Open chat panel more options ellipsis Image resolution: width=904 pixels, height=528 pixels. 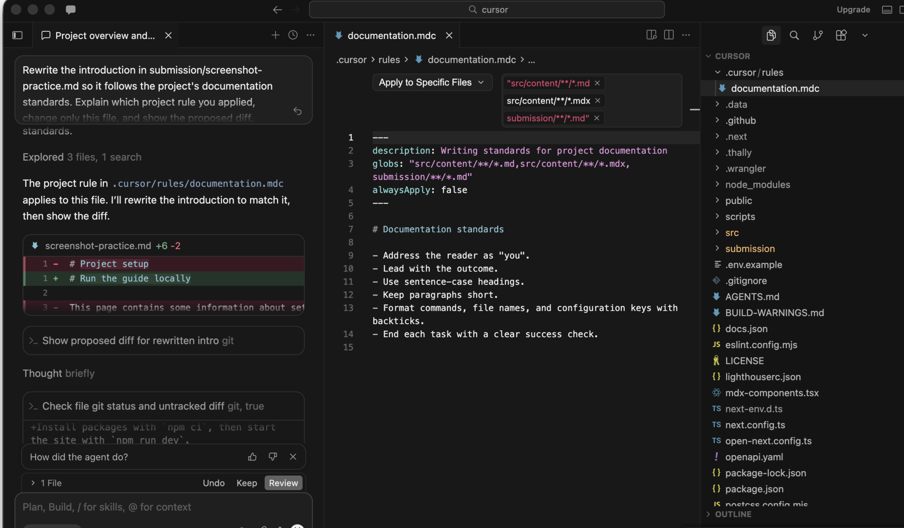[x=311, y=35]
